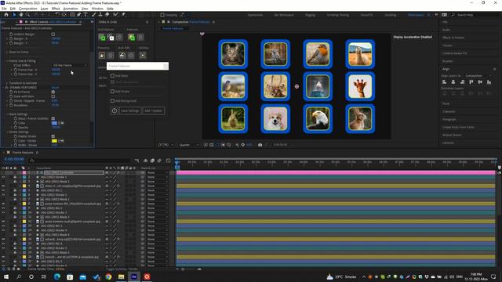This screenshot has height=282, width=502.
Task: Select the Home icon in the toolbar
Action: [x=6, y=15]
